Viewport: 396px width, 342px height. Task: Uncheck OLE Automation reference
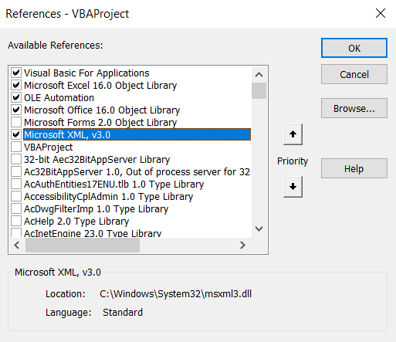16,97
